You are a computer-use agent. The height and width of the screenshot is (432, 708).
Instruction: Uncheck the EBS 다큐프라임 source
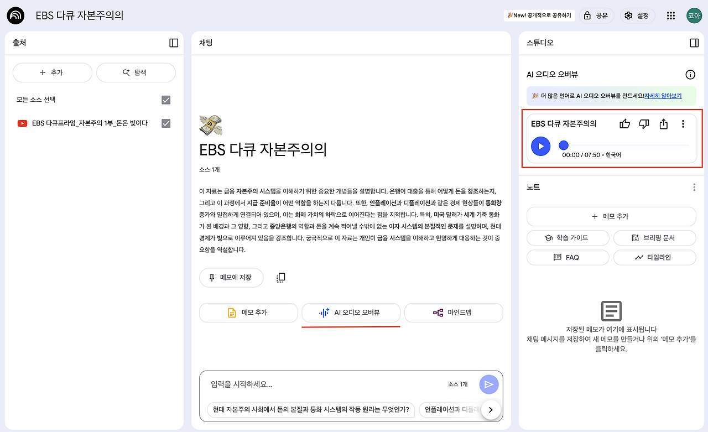click(x=165, y=123)
